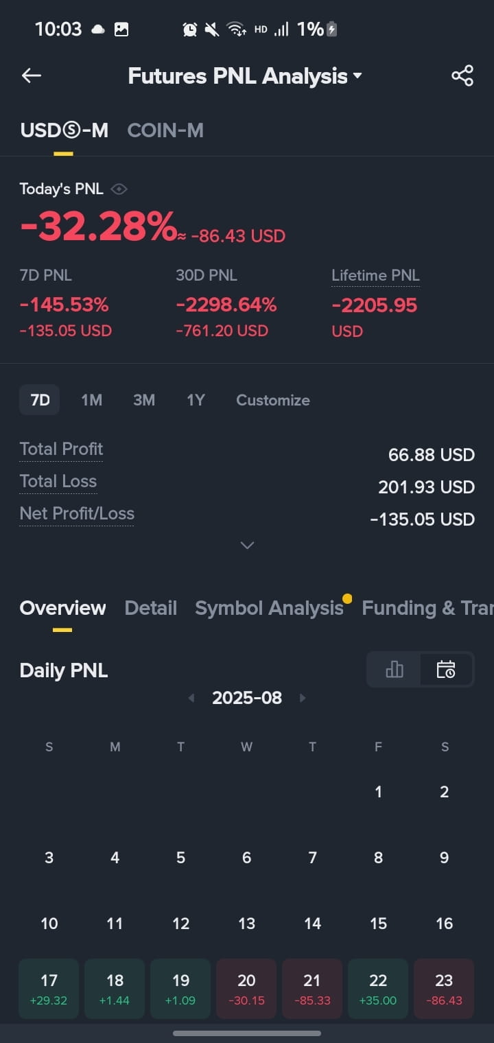Viewport: 494px width, 1043px height.
Task: Select the USDⓈ-M tab
Action: (x=64, y=130)
